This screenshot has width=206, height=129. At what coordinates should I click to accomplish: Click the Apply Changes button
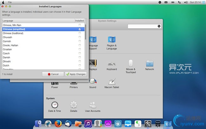[76, 74]
